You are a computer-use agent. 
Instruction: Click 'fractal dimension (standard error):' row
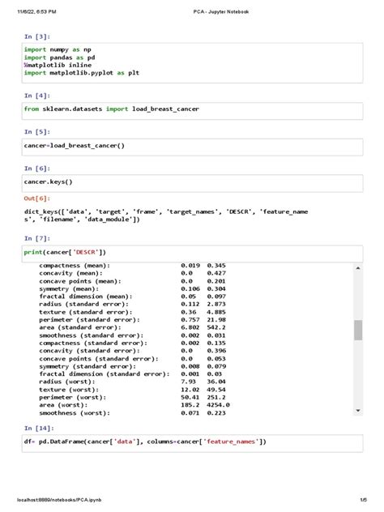point(132,374)
